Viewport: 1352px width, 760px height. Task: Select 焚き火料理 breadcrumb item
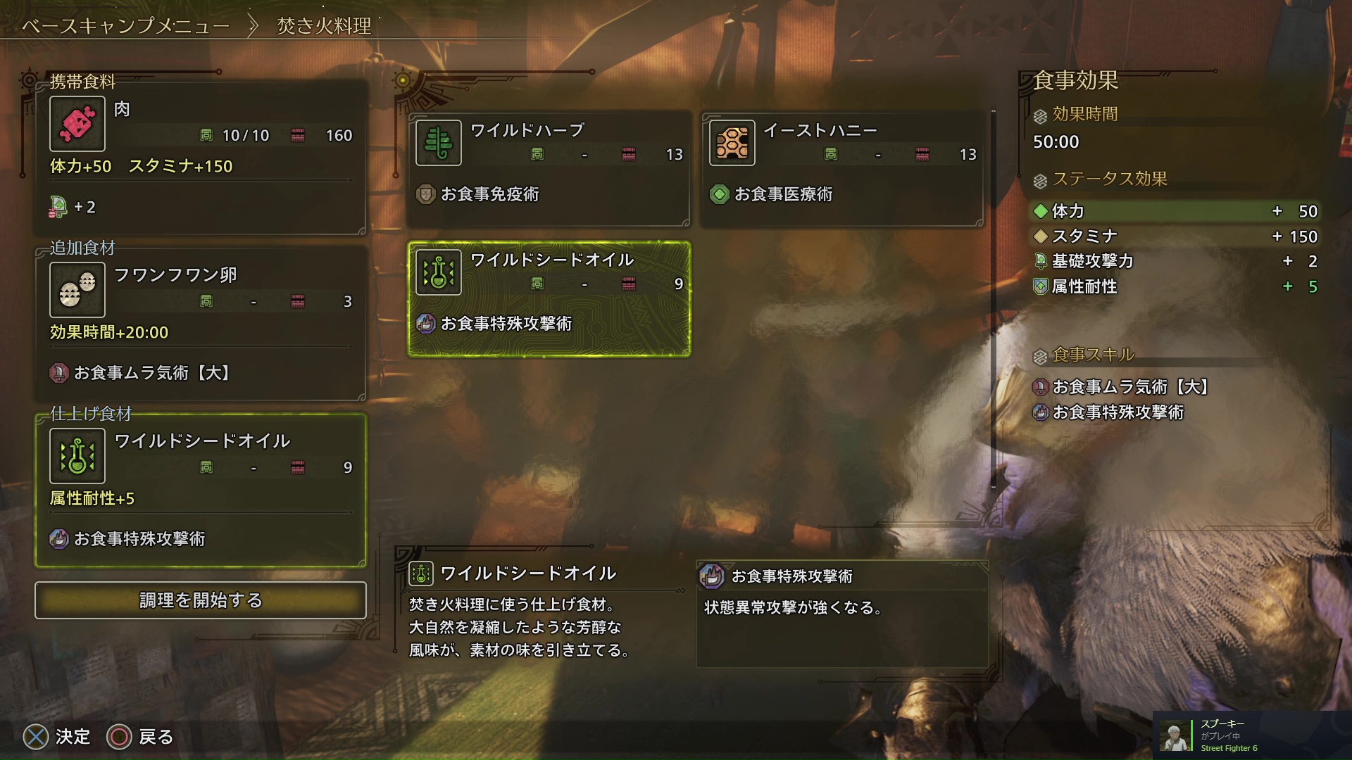(324, 26)
